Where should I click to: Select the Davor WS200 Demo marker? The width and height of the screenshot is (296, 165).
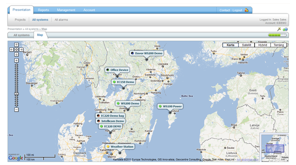tap(146, 53)
